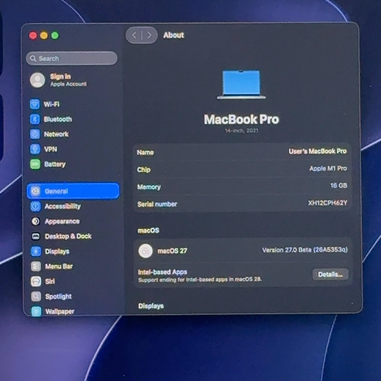Select the Bluetooth sidebar label
The image size is (381, 381).
click(58, 119)
